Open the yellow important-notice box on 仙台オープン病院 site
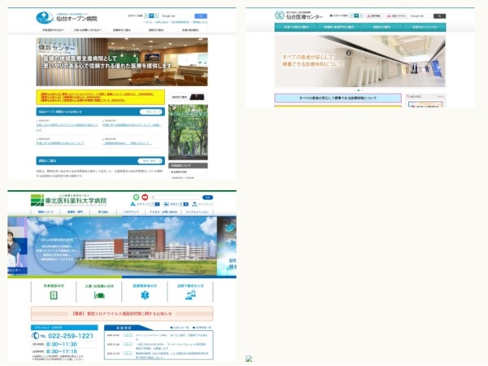The width and height of the screenshot is (488, 366). (101, 97)
